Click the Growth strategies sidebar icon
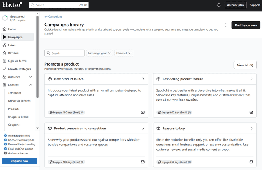Image resolution: width=262 pixels, height=170 pixels. [5, 69]
